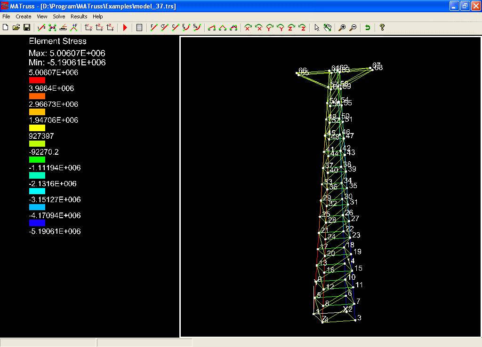This screenshot has height=347, width=482.
Task: Click the 'Element Stress' legend title
Action: [x=57, y=41]
